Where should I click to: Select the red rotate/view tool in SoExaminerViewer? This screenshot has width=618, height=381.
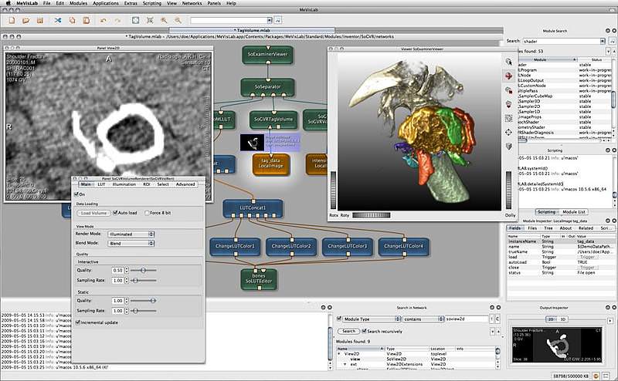(509, 76)
